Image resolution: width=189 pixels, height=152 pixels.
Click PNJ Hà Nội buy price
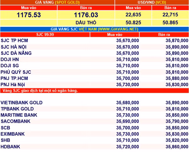(128, 85)
